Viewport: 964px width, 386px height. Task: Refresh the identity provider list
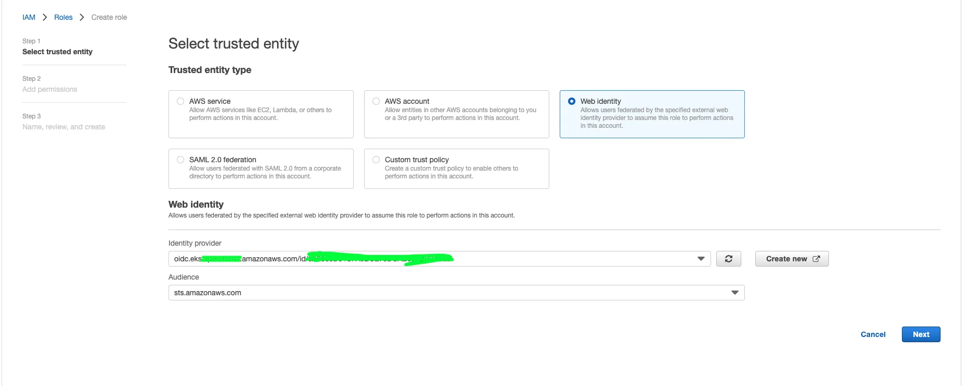coord(729,259)
